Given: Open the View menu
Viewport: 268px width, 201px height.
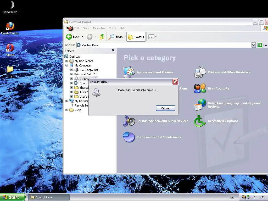Looking at the screenshot, I should pos(86,28).
